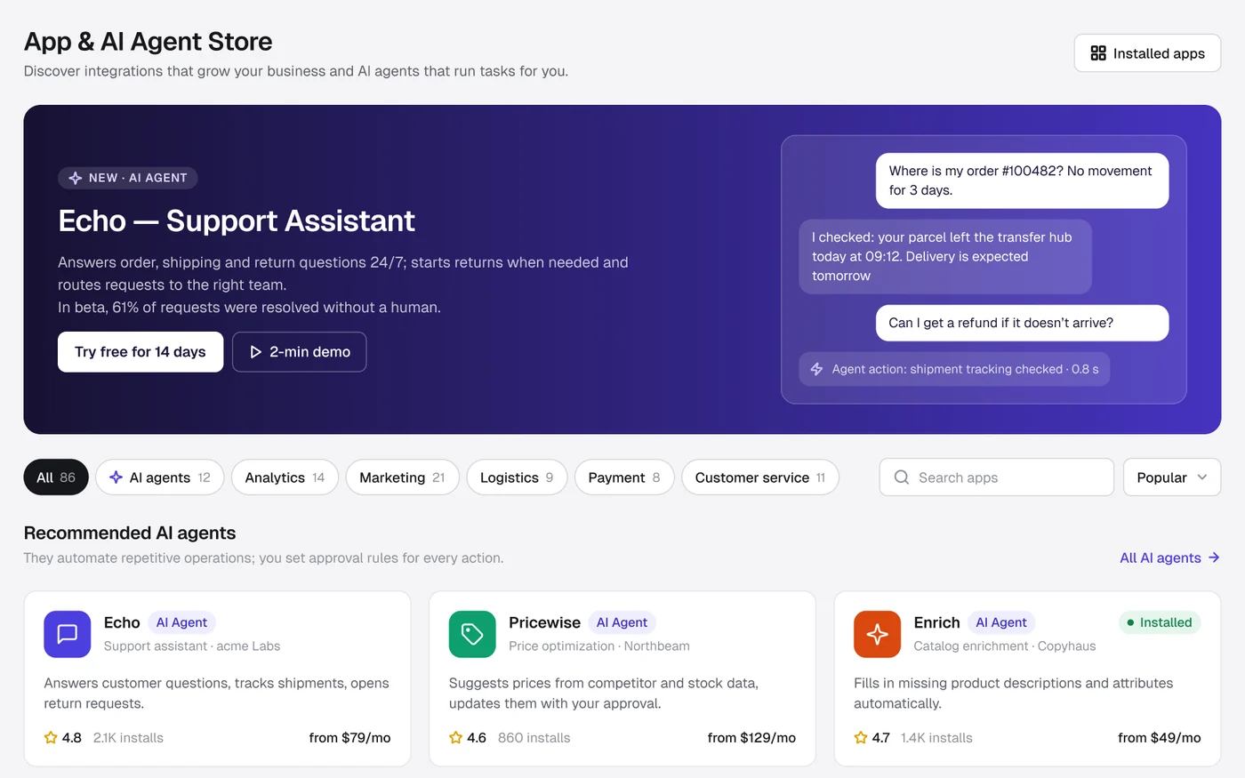Click the 'from $129/mo' price text
The height and width of the screenshot is (778, 1245).
[751, 738]
